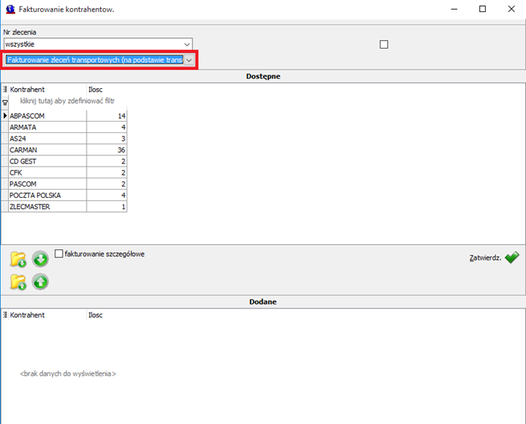Click the filter funnel icon in Dostępne grid
The width and height of the screenshot is (526, 424).
tap(5, 102)
